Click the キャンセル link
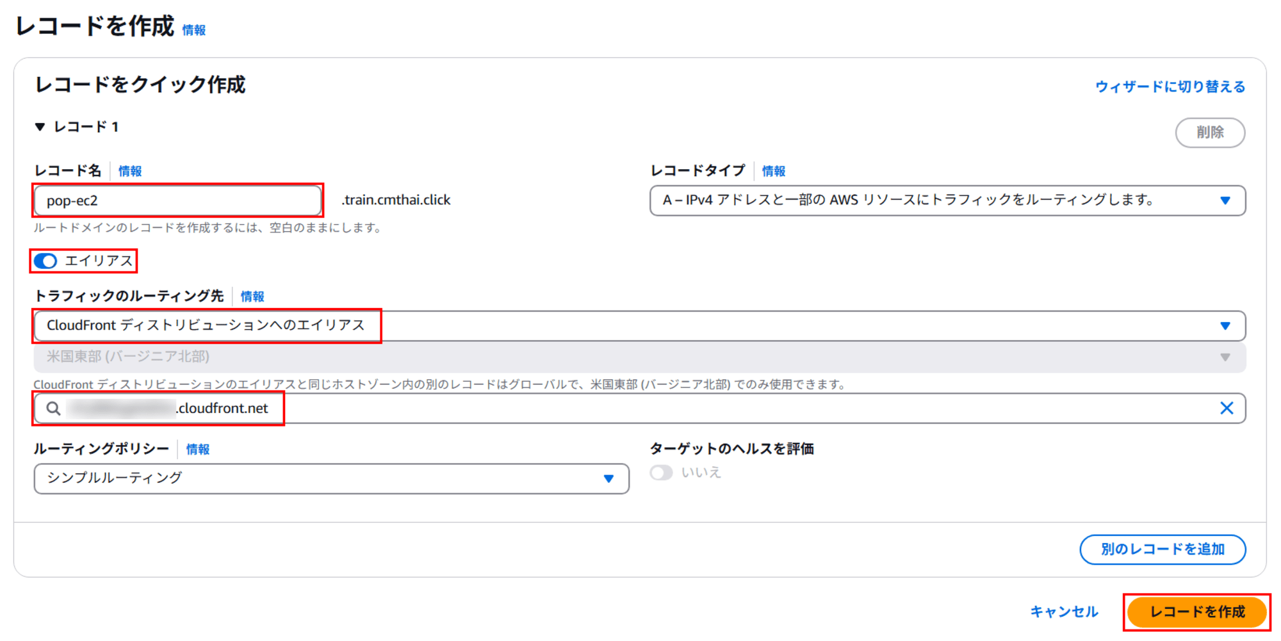 1064,612
